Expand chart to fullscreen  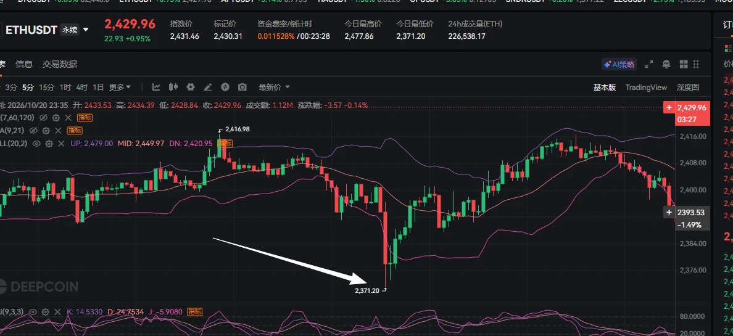(x=649, y=65)
